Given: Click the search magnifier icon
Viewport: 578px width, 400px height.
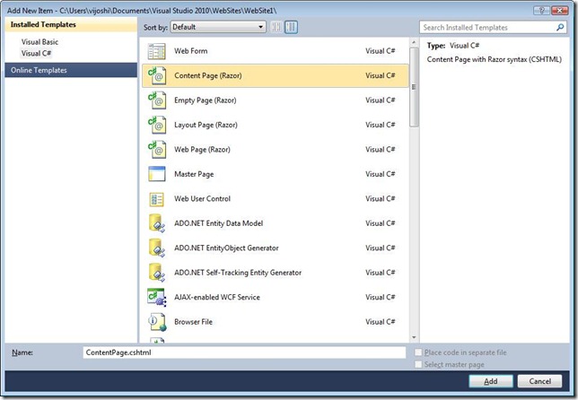Looking at the screenshot, I should pos(560,27).
